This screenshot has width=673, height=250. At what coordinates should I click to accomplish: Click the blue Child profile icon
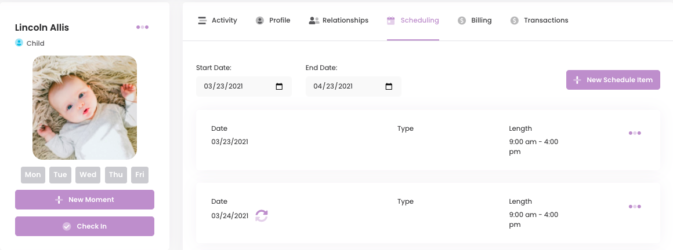click(x=19, y=43)
